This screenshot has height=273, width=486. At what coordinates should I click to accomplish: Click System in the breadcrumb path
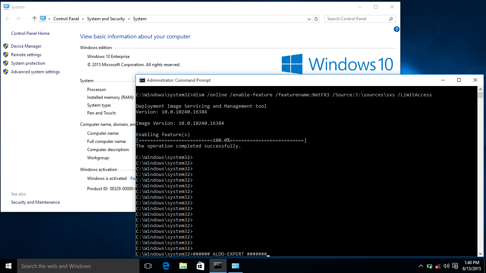[140, 19]
